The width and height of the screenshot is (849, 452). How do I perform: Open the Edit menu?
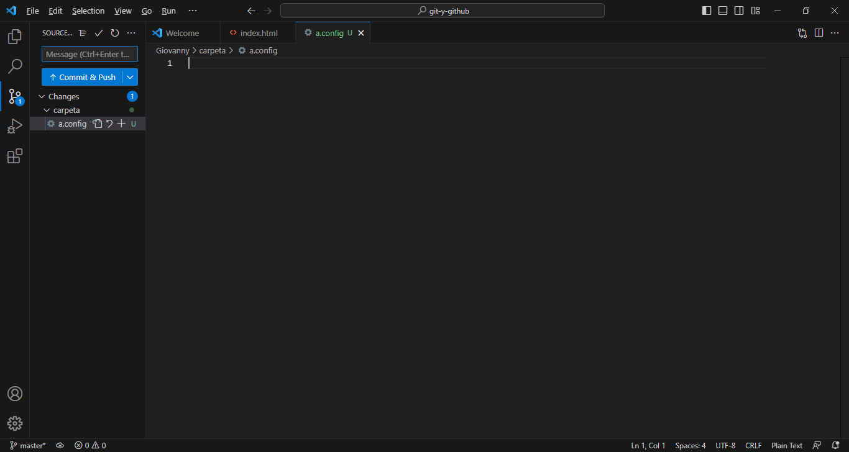55,11
